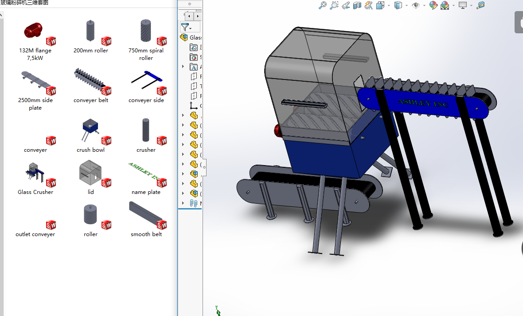Select the conveyer assembly file icon

(51, 141)
